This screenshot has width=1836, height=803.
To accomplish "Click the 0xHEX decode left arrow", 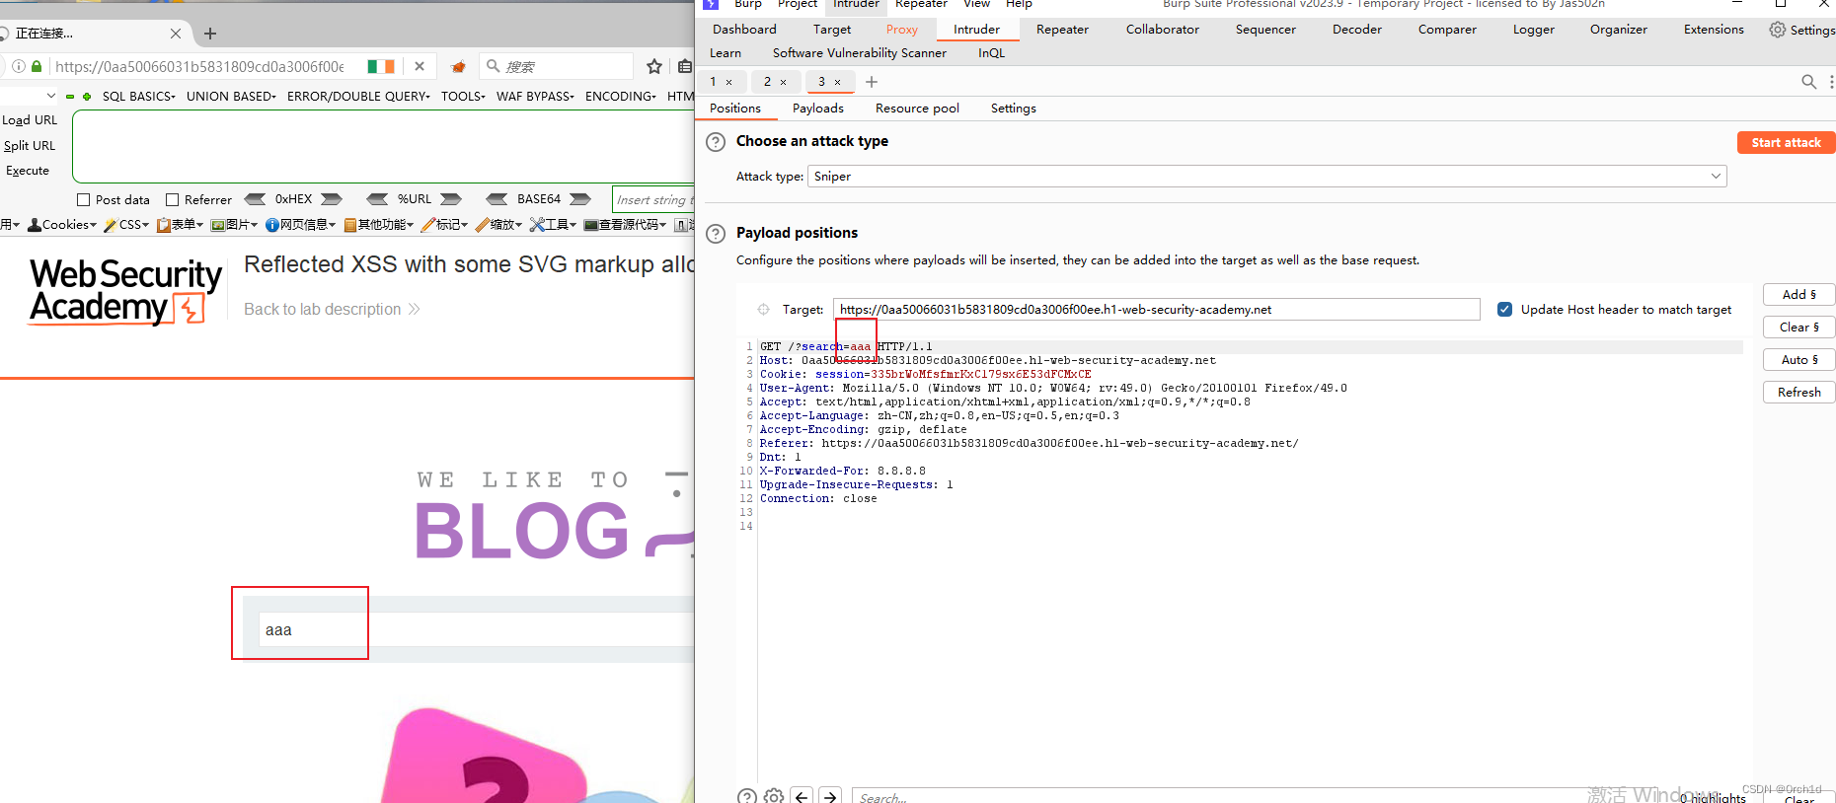I will [x=255, y=199].
